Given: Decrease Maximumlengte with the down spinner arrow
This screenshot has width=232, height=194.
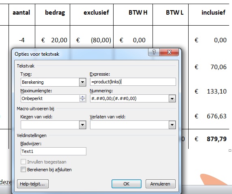Looking at the screenshot, I should [82, 100].
